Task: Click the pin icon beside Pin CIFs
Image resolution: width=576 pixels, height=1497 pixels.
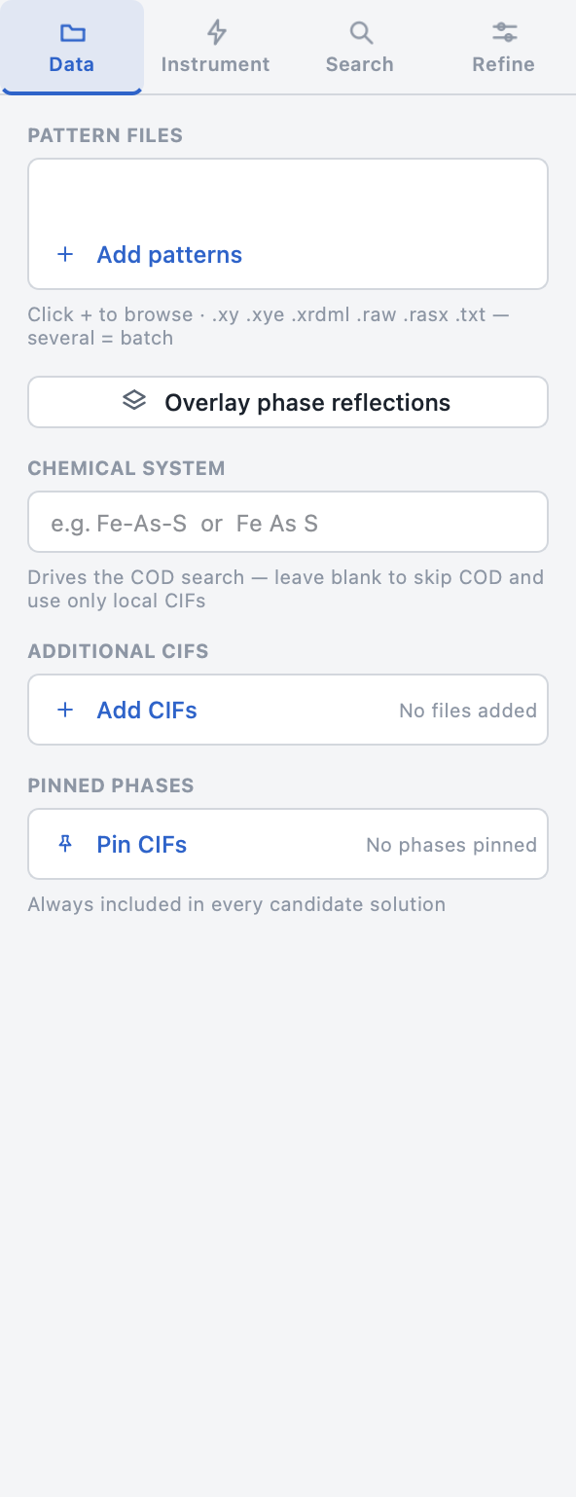Action: 65,844
